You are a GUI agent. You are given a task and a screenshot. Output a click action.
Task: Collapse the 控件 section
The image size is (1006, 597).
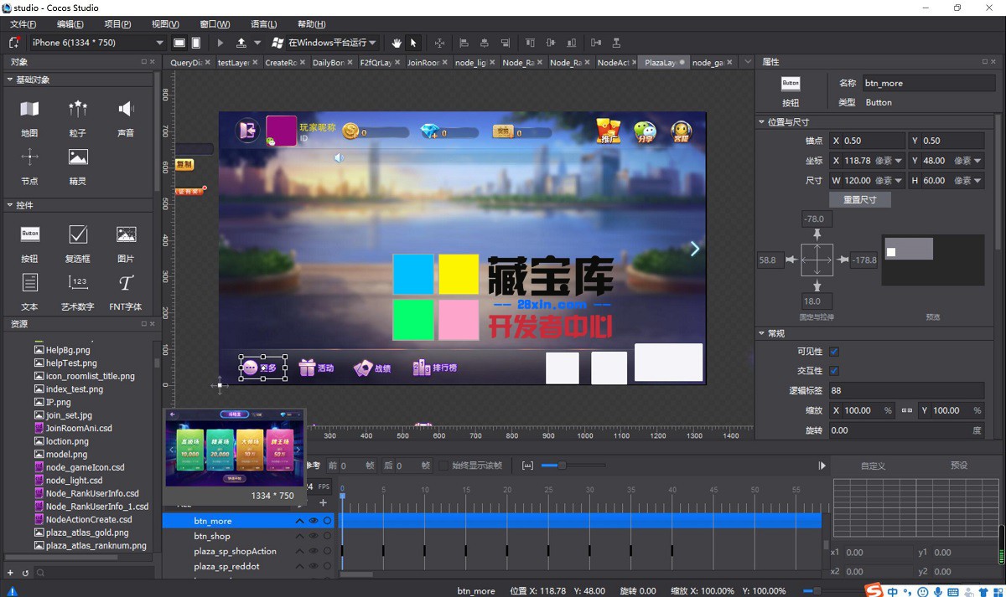[x=9, y=205]
